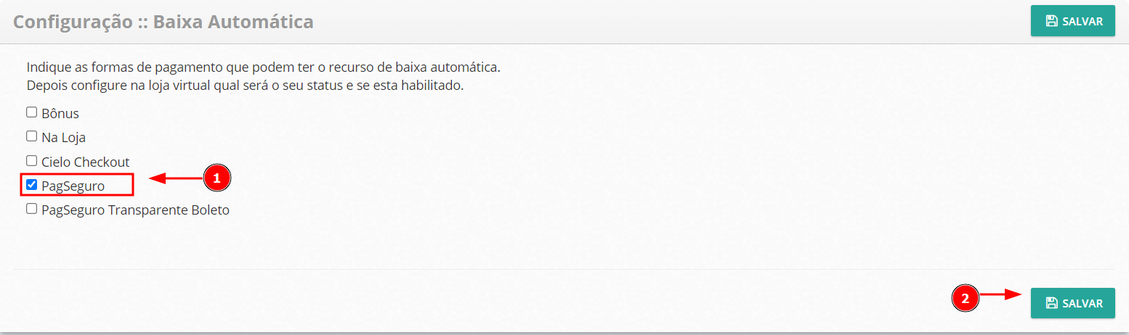Click the Na Loja text label
1129x335 pixels.
pos(64,137)
